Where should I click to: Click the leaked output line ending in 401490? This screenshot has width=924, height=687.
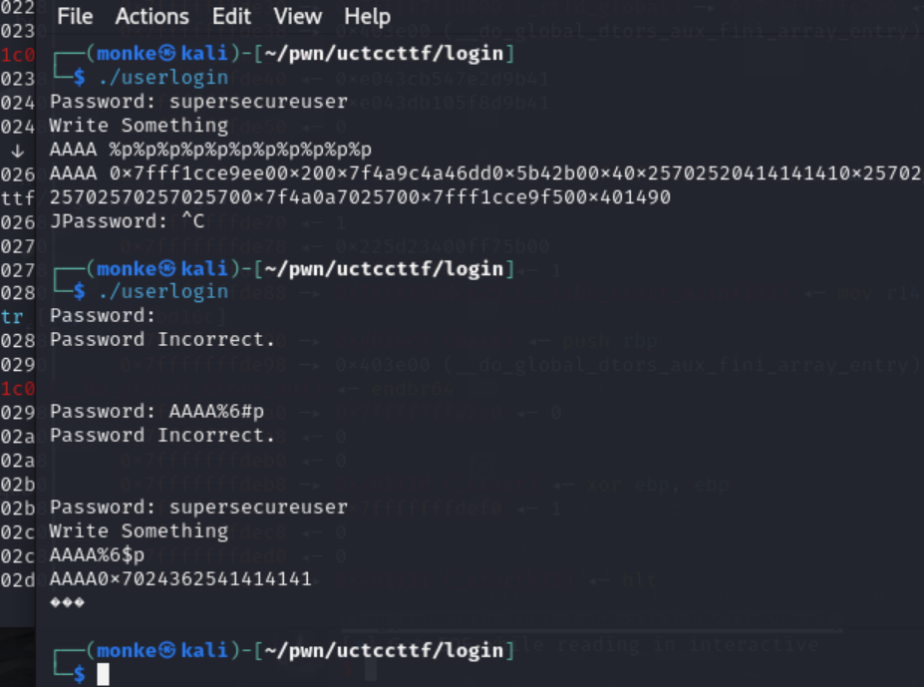click(360, 197)
